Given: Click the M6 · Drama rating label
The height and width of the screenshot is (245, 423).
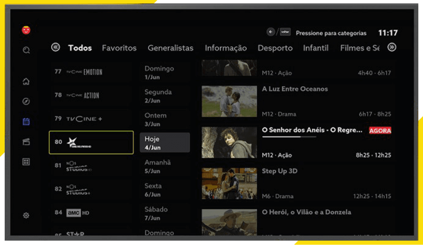Looking at the screenshot, I should (278, 196).
